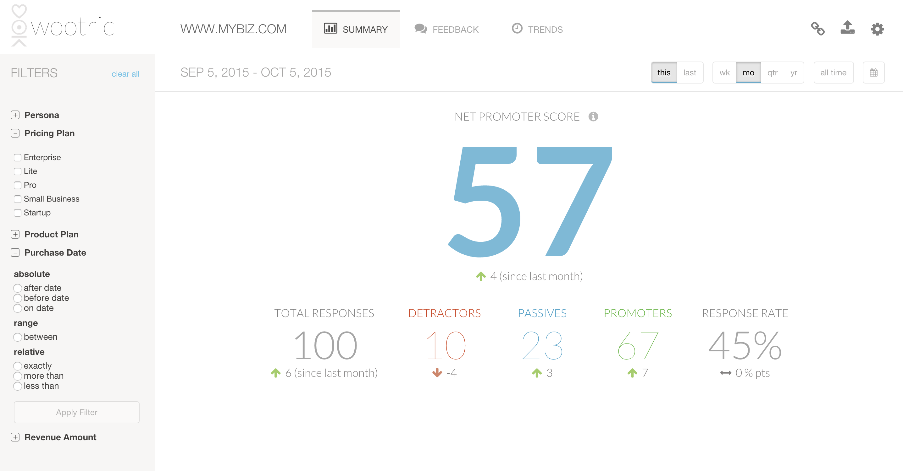Click the Net Promoter Score info icon
903x471 pixels.
[593, 116]
